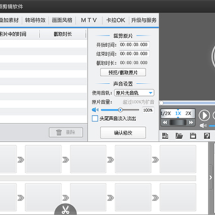Click the 裁剪原片 section heading
Image resolution: width=215 pixels, height=215 pixels.
[123, 36]
